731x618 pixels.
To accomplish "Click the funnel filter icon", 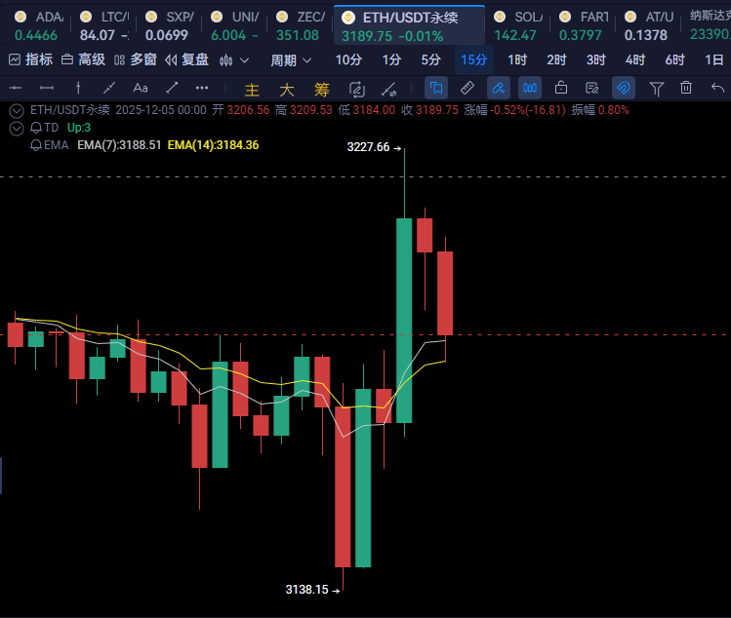I will [657, 89].
